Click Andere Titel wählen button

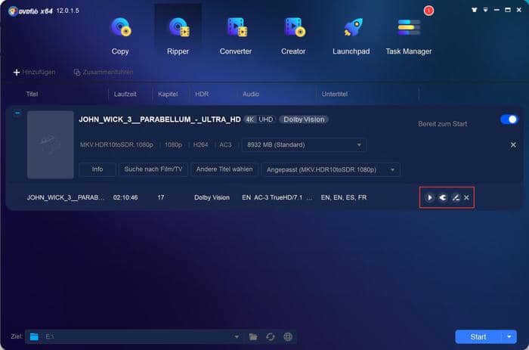coord(224,169)
